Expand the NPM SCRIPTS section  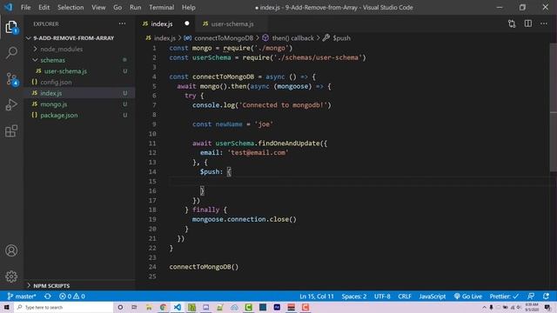51,286
